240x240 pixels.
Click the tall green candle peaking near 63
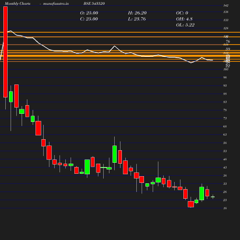coord(114,154)
